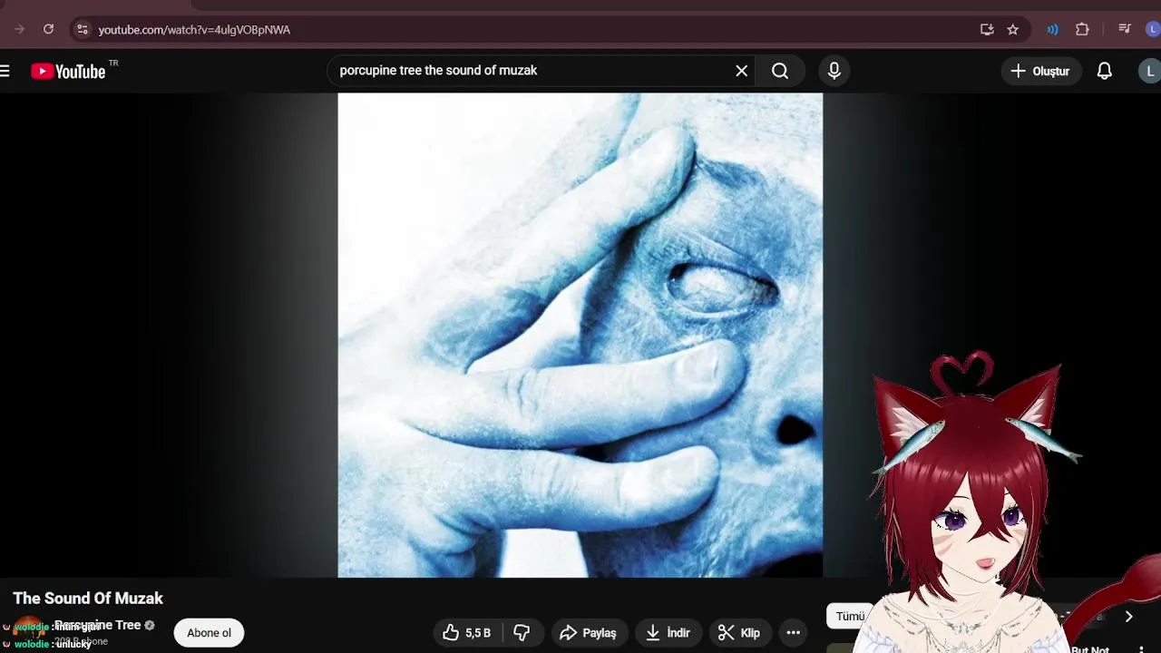Click the video title The Sound Of Muzak
Screen dimensions: 1161x653
88,599
